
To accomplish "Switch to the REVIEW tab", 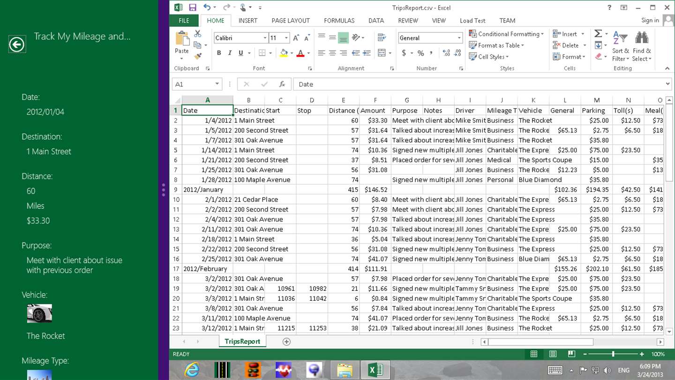I will pos(408,21).
